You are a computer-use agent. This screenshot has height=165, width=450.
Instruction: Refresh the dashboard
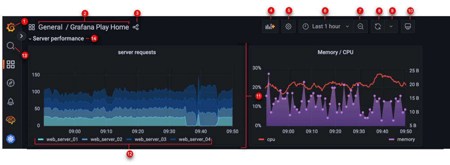[x=378, y=26]
